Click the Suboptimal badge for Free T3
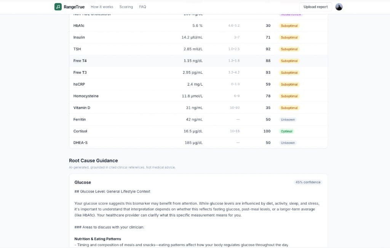This screenshot has height=248, width=390. tap(289, 73)
